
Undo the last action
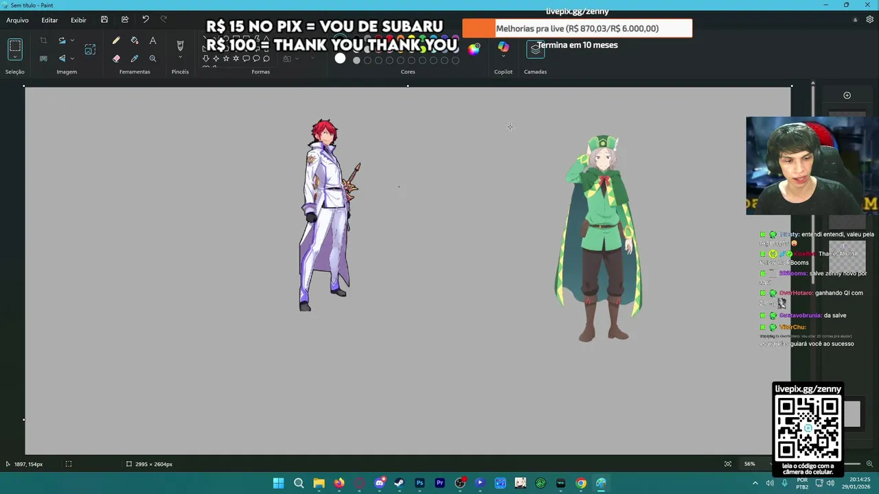tap(146, 20)
